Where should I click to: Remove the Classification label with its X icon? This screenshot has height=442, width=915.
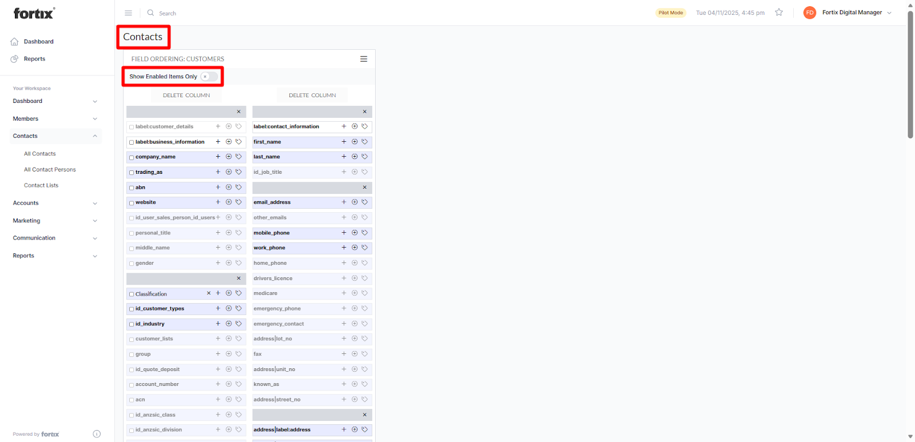209,293
